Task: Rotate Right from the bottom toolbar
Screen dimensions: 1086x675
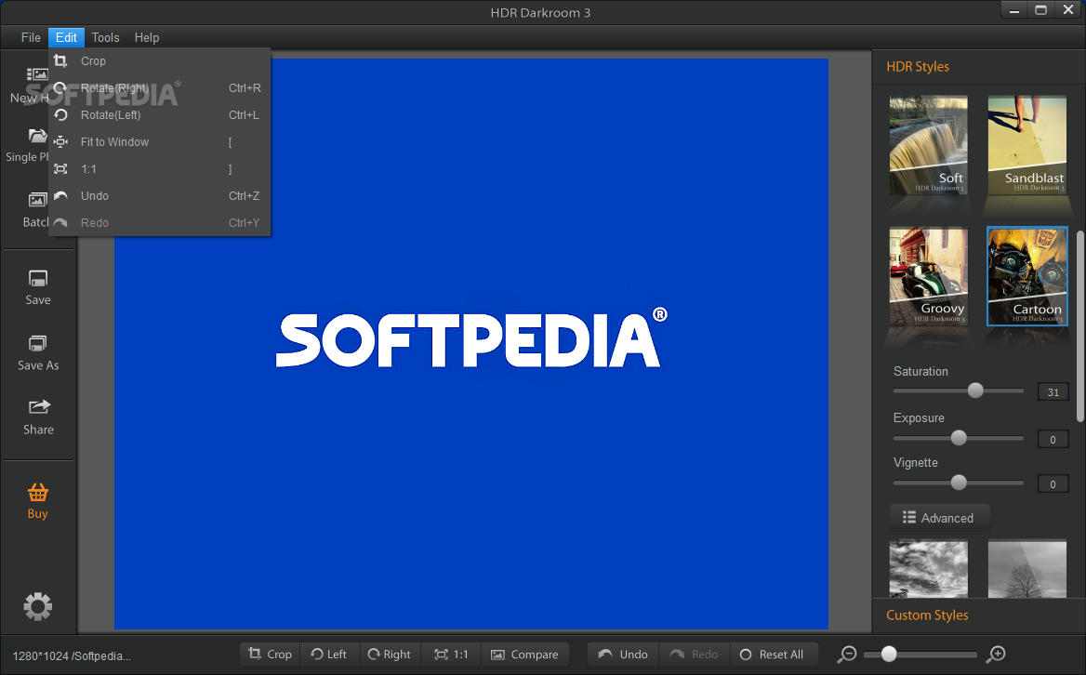Action: pos(390,655)
